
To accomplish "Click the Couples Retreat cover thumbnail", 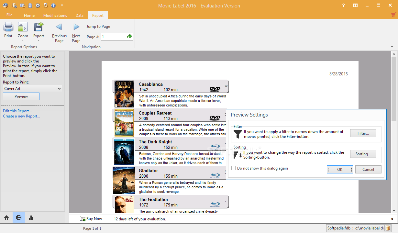I will click(124, 123).
